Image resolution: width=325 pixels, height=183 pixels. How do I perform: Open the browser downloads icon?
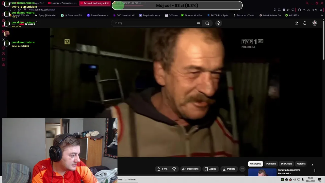click(308, 10)
